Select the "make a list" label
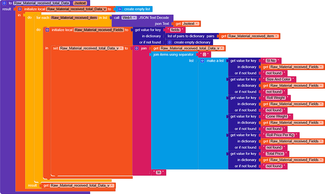Screen dimensions: 325x194 (x=215, y=61)
